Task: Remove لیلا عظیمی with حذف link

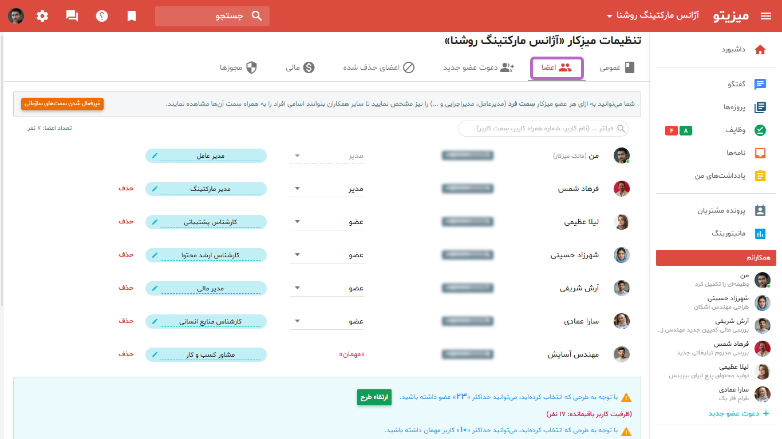Action: 126,221
